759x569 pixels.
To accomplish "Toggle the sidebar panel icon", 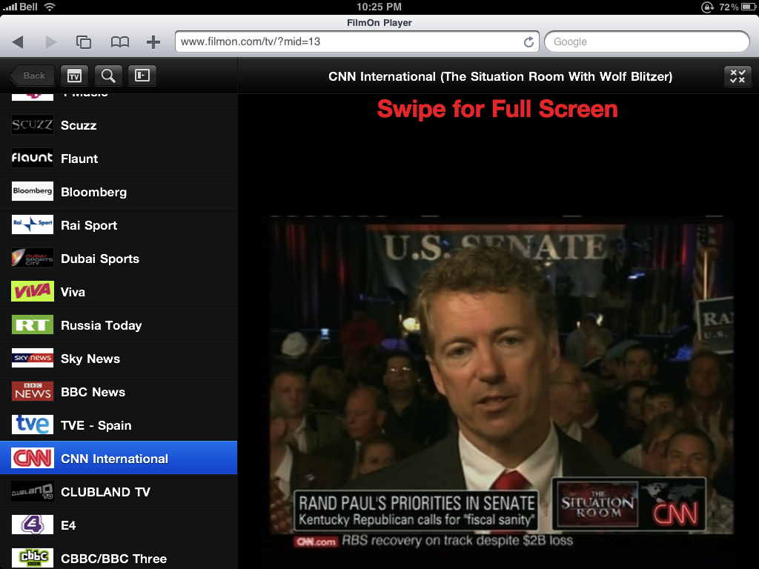I will 142,76.
